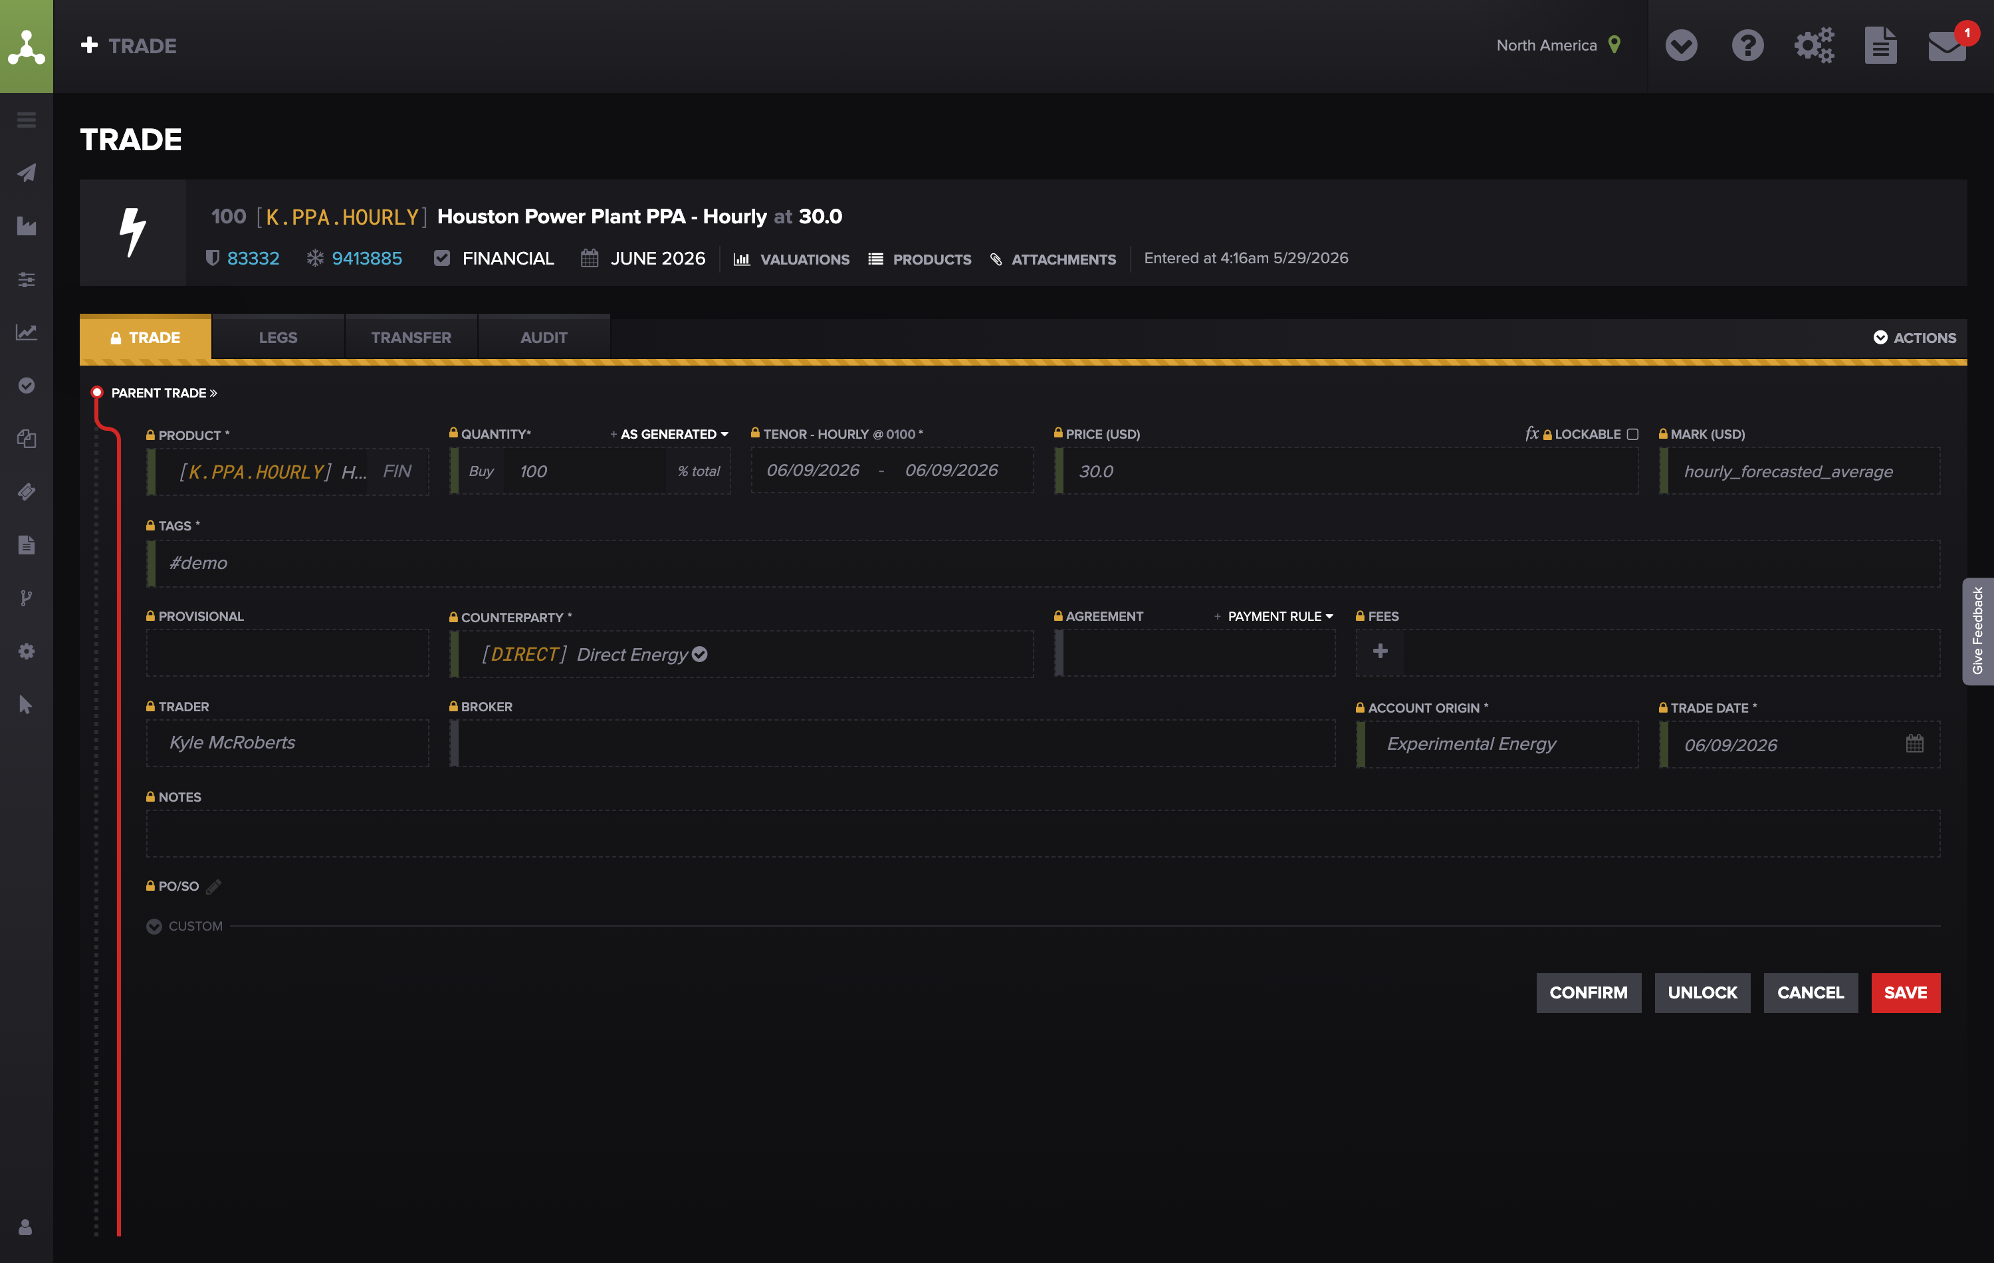Open VALUATIONS in trade header
1994x1263 pixels.
(x=792, y=259)
